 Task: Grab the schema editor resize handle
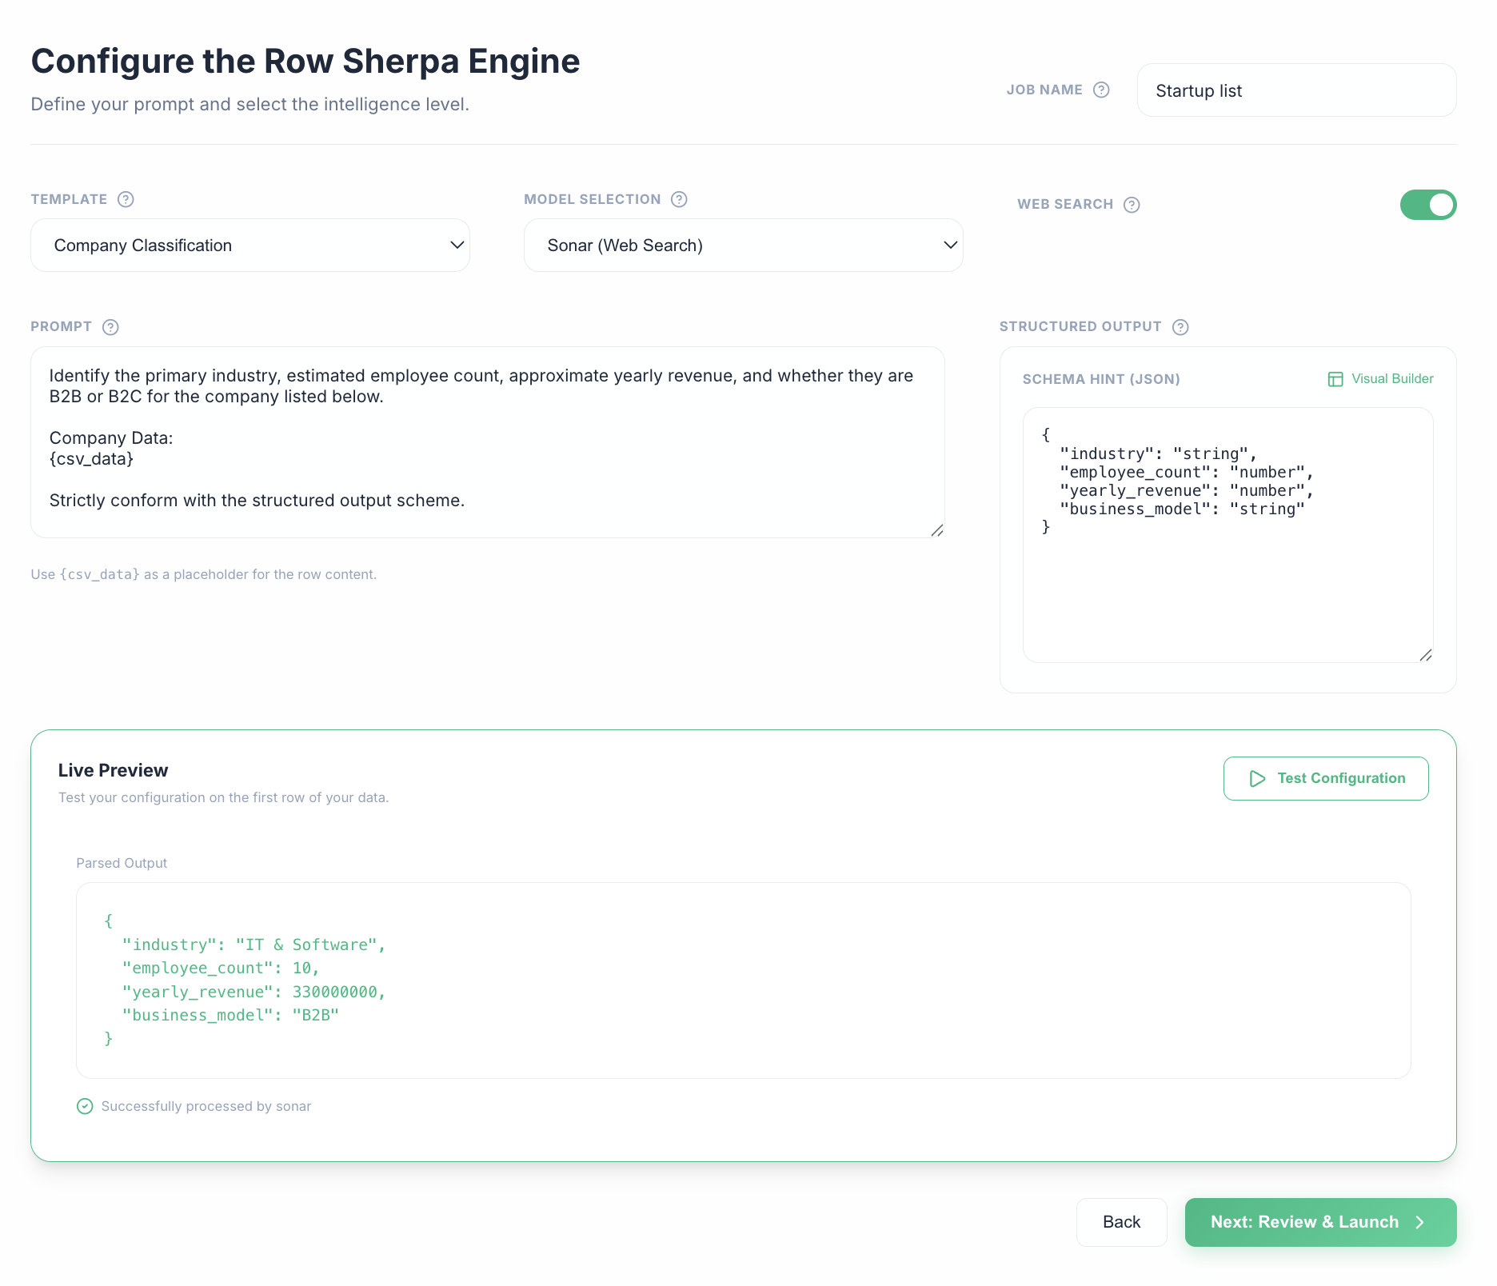click(1426, 655)
